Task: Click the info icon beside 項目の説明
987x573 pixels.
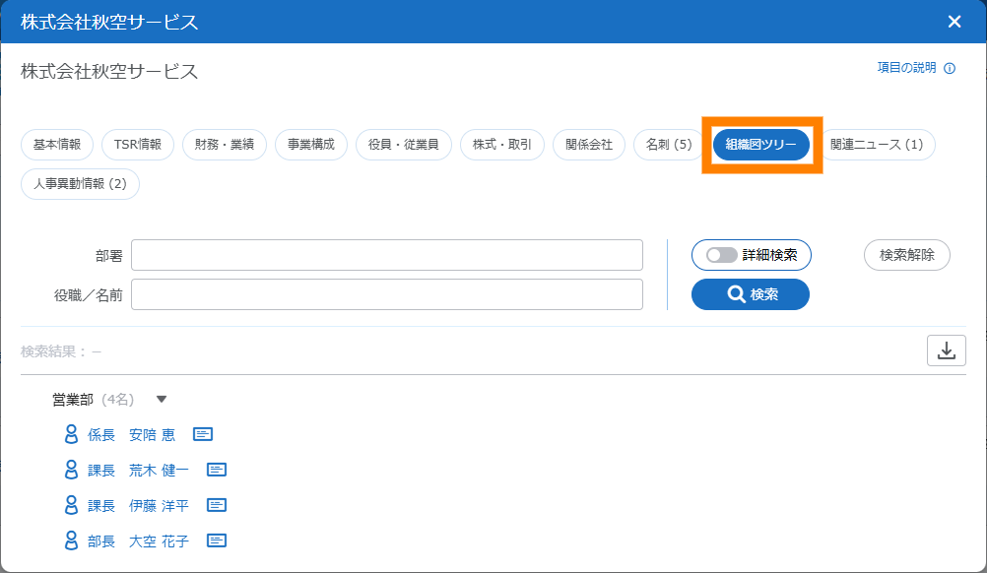Action: (x=950, y=69)
